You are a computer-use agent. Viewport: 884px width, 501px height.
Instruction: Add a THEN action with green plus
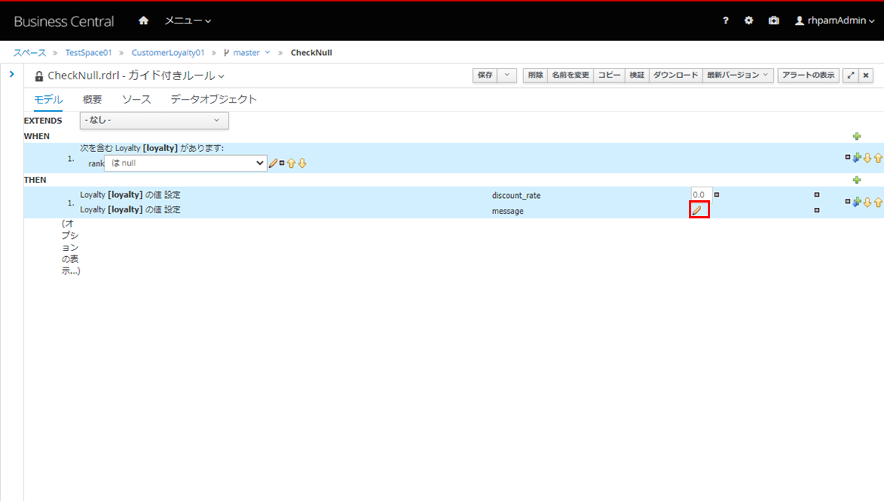pos(857,180)
